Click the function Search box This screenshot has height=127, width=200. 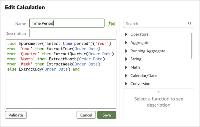(159, 23)
